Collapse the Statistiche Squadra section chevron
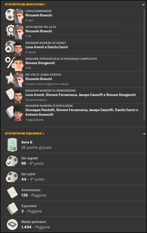This screenshot has height=233, width=147. (144, 134)
